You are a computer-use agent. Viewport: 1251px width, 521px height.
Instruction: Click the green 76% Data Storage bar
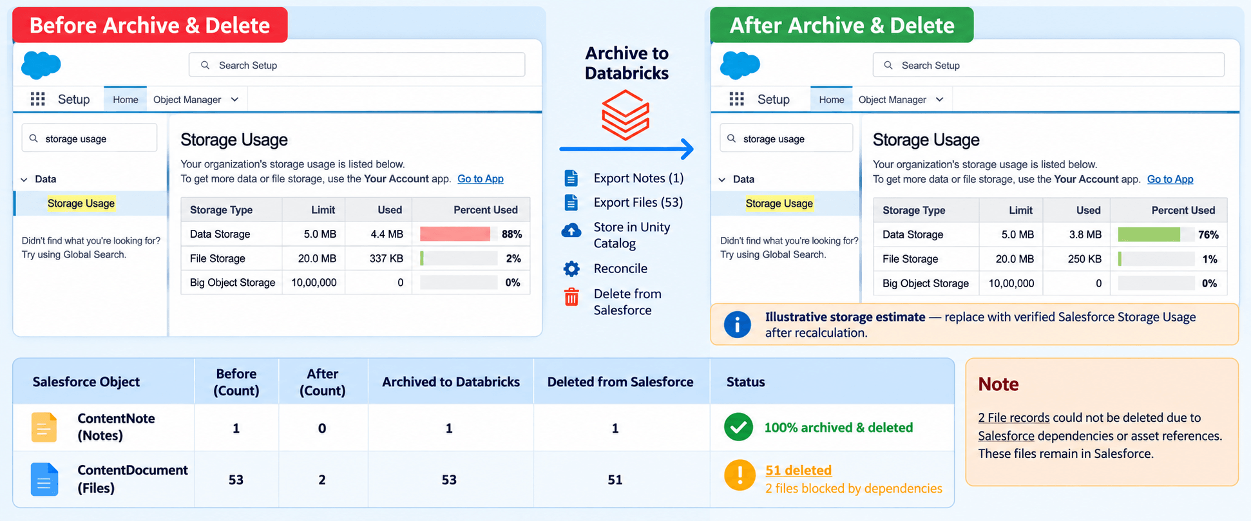1149,234
